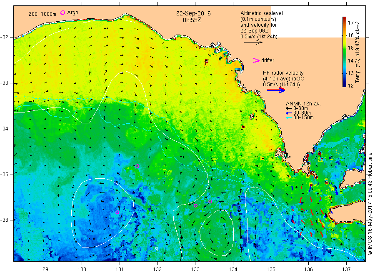
Task: Click the '(4-12h avg)noQC' text
Action: [283, 79]
